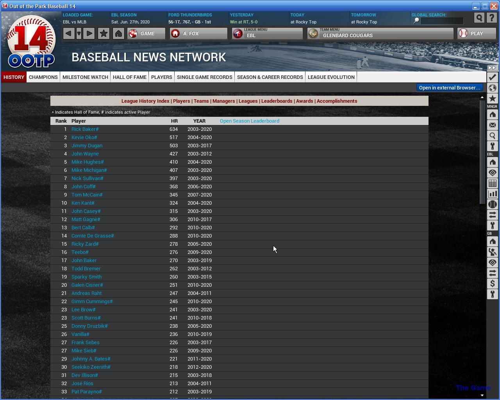Click the Teams link in history navigation
500x400 pixels.
[201, 101]
